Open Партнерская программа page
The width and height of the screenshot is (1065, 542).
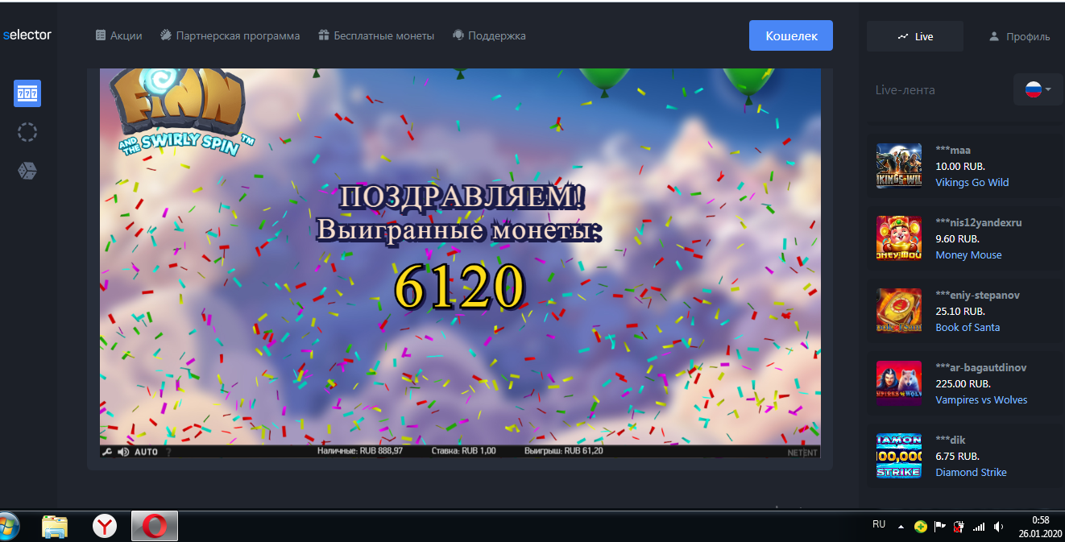(230, 35)
